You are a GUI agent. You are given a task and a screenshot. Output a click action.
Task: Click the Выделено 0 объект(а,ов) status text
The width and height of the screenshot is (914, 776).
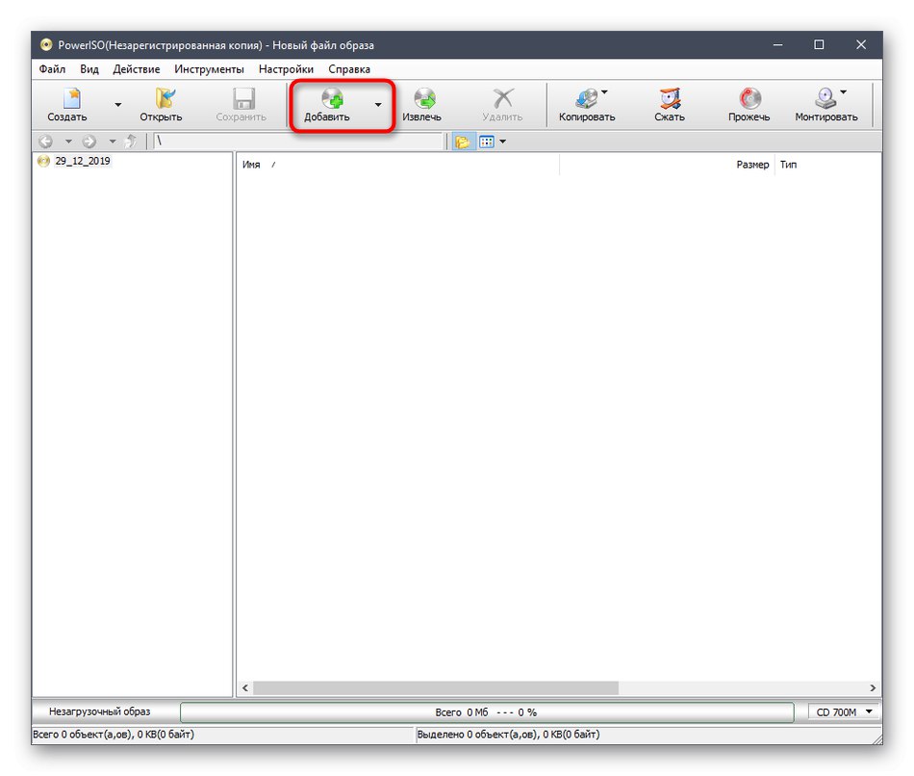pos(508,735)
